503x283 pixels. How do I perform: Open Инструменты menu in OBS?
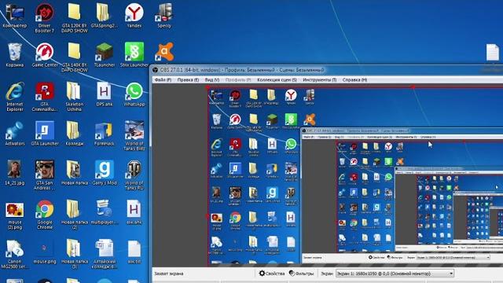click(320, 79)
